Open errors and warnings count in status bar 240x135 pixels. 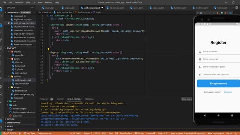(x=9, y=133)
